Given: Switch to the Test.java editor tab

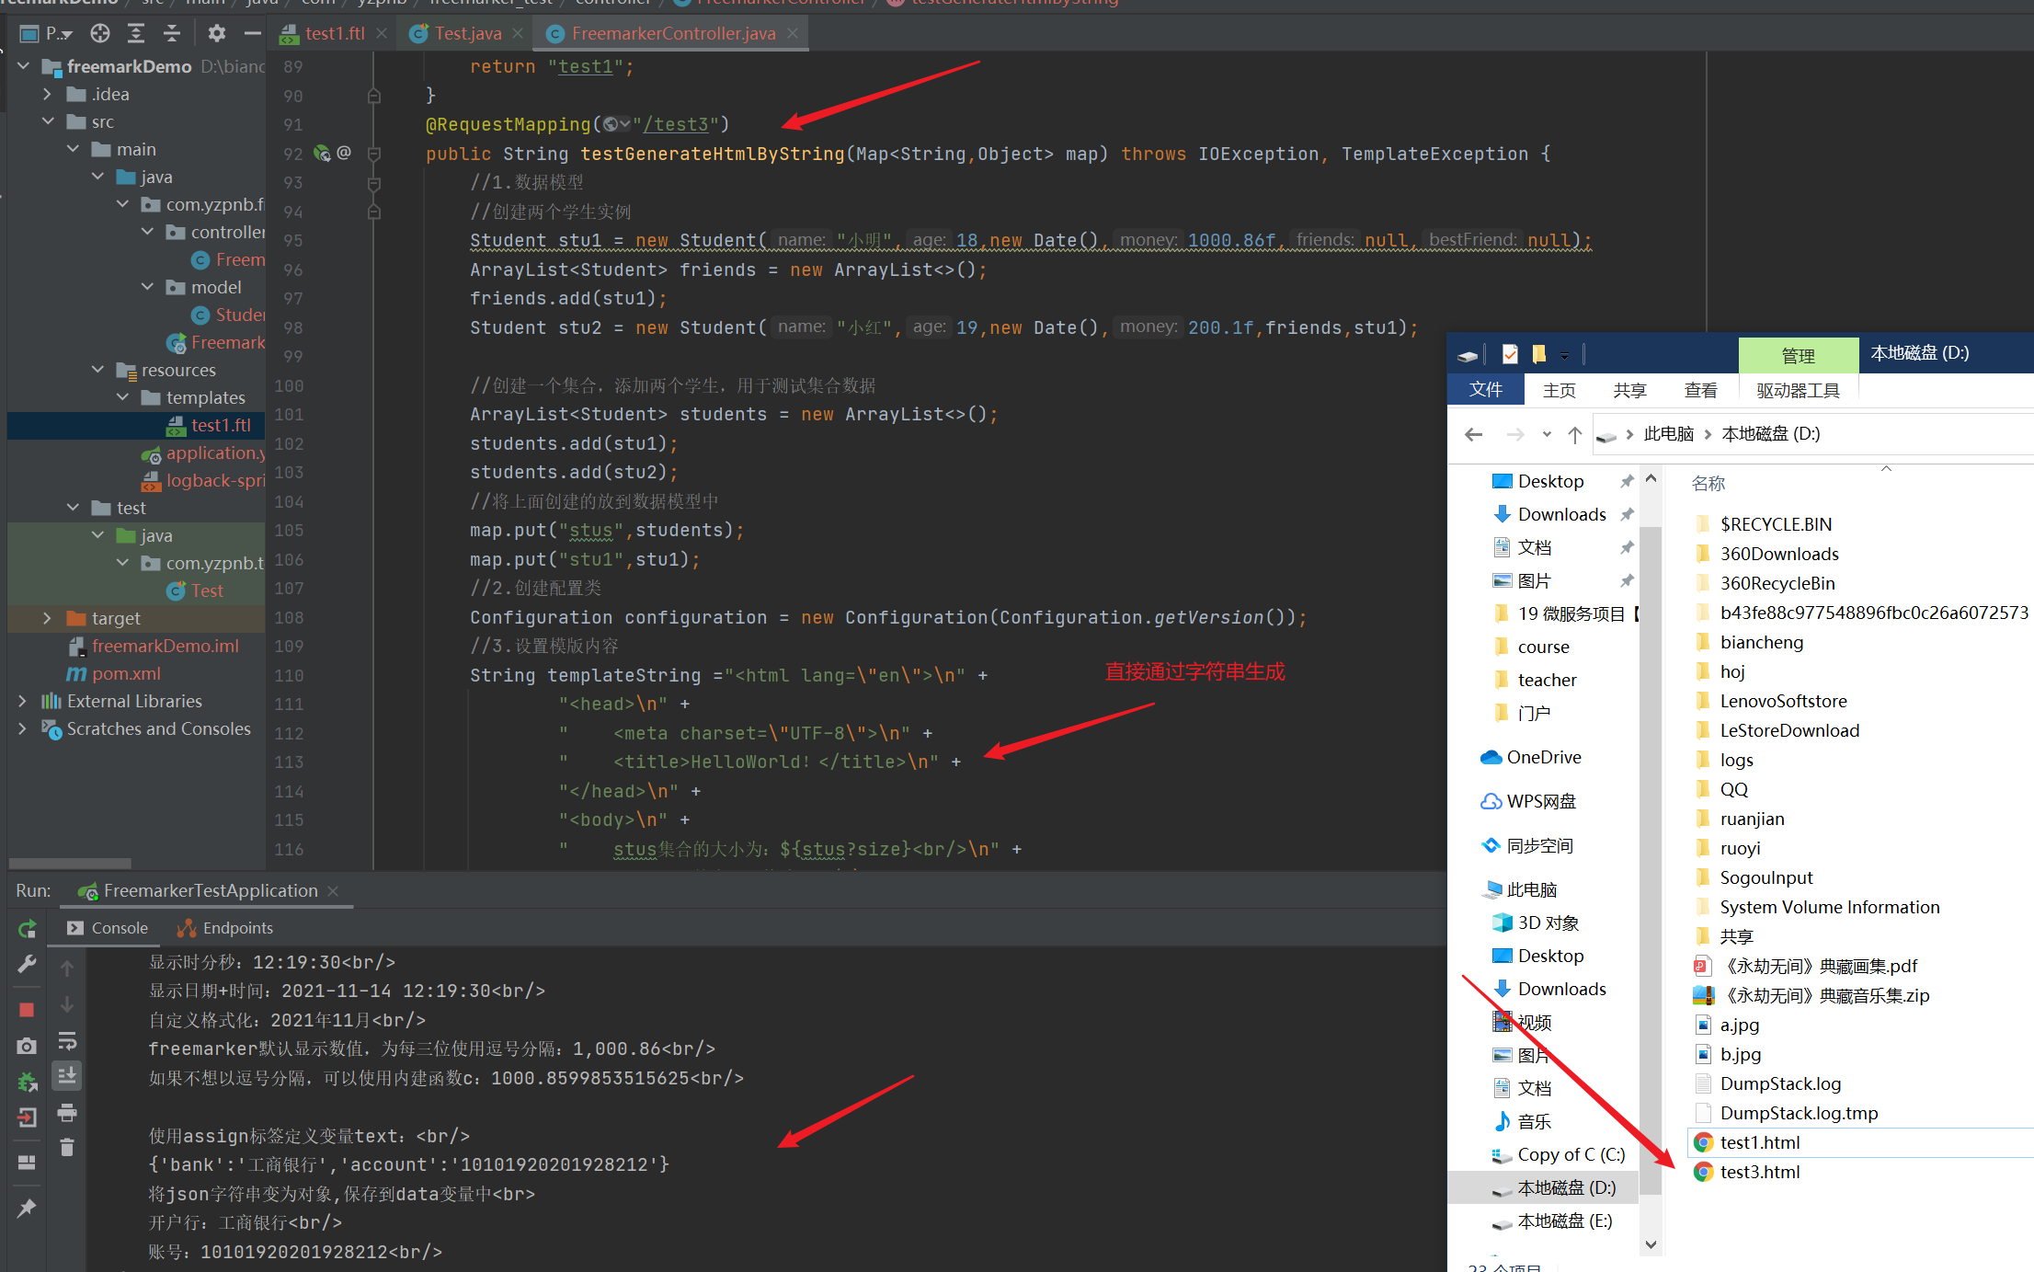Looking at the screenshot, I should point(467,34).
